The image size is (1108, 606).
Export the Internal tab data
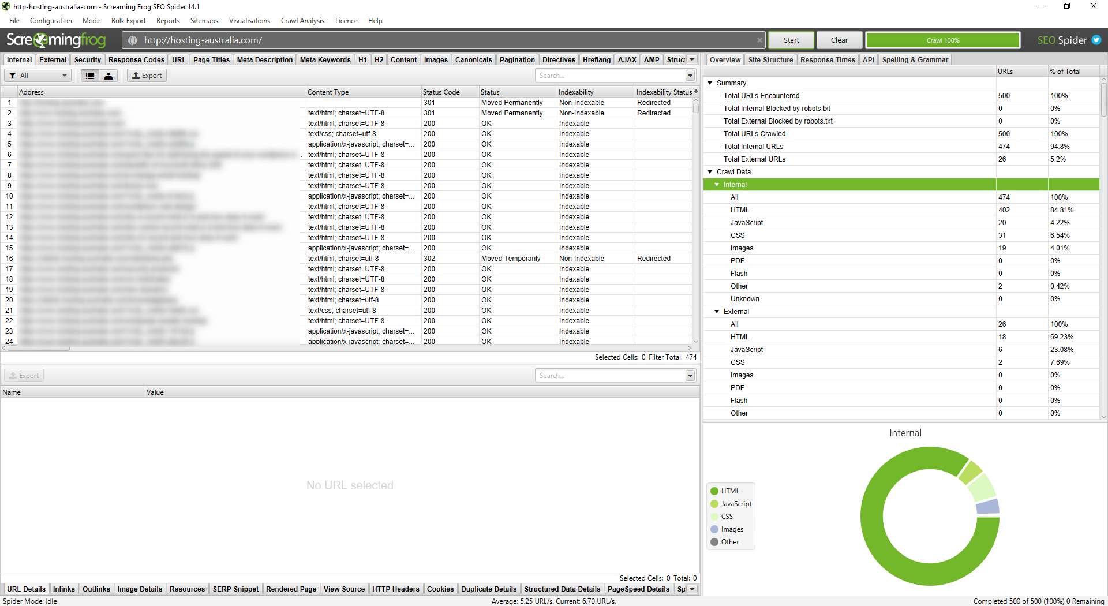147,76
